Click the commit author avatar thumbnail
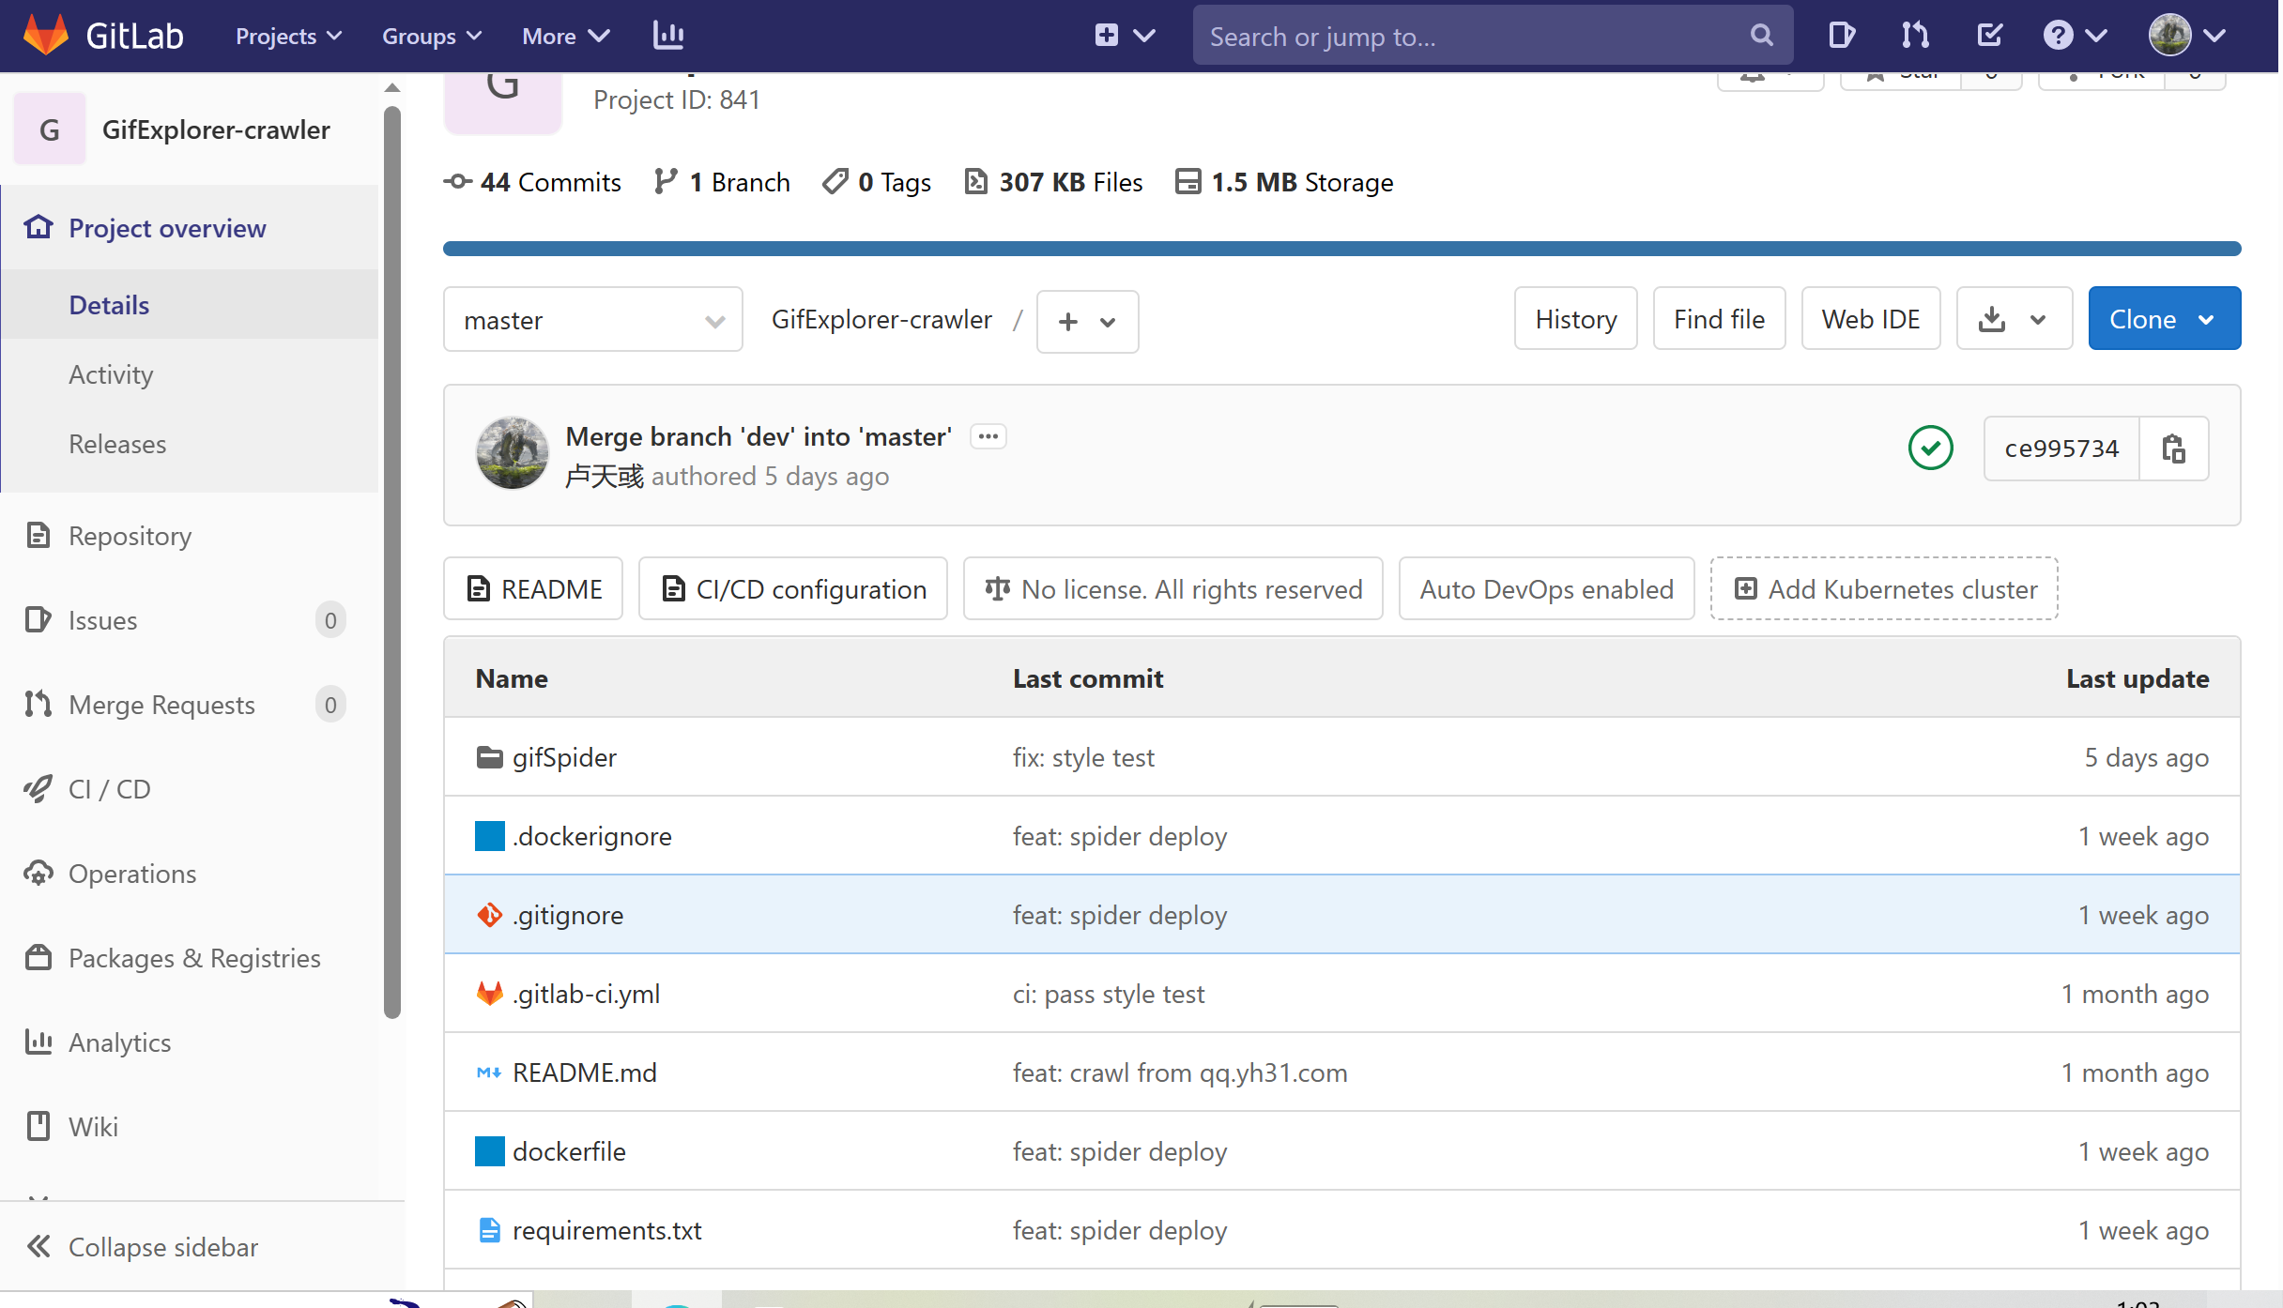The height and width of the screenshot is (1308, 2283). (513, 453)
